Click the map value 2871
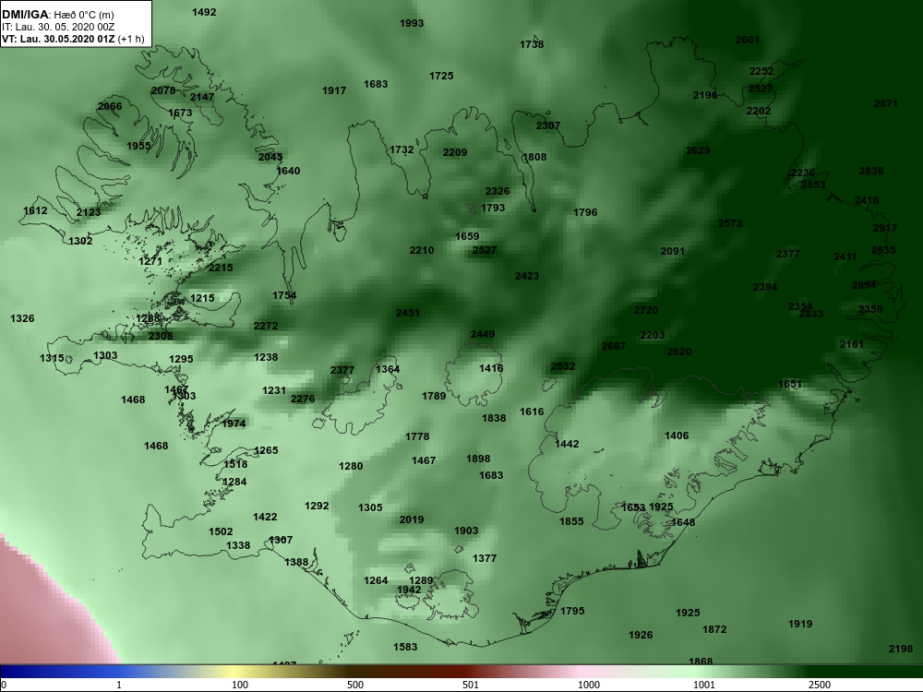This screenshot has height=692, width=923. (x=886, y=103)
